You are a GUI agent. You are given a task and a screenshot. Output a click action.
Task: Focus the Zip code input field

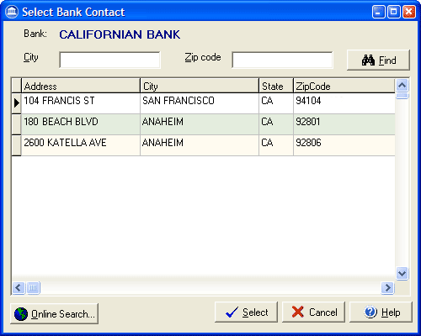coord(282,60)
